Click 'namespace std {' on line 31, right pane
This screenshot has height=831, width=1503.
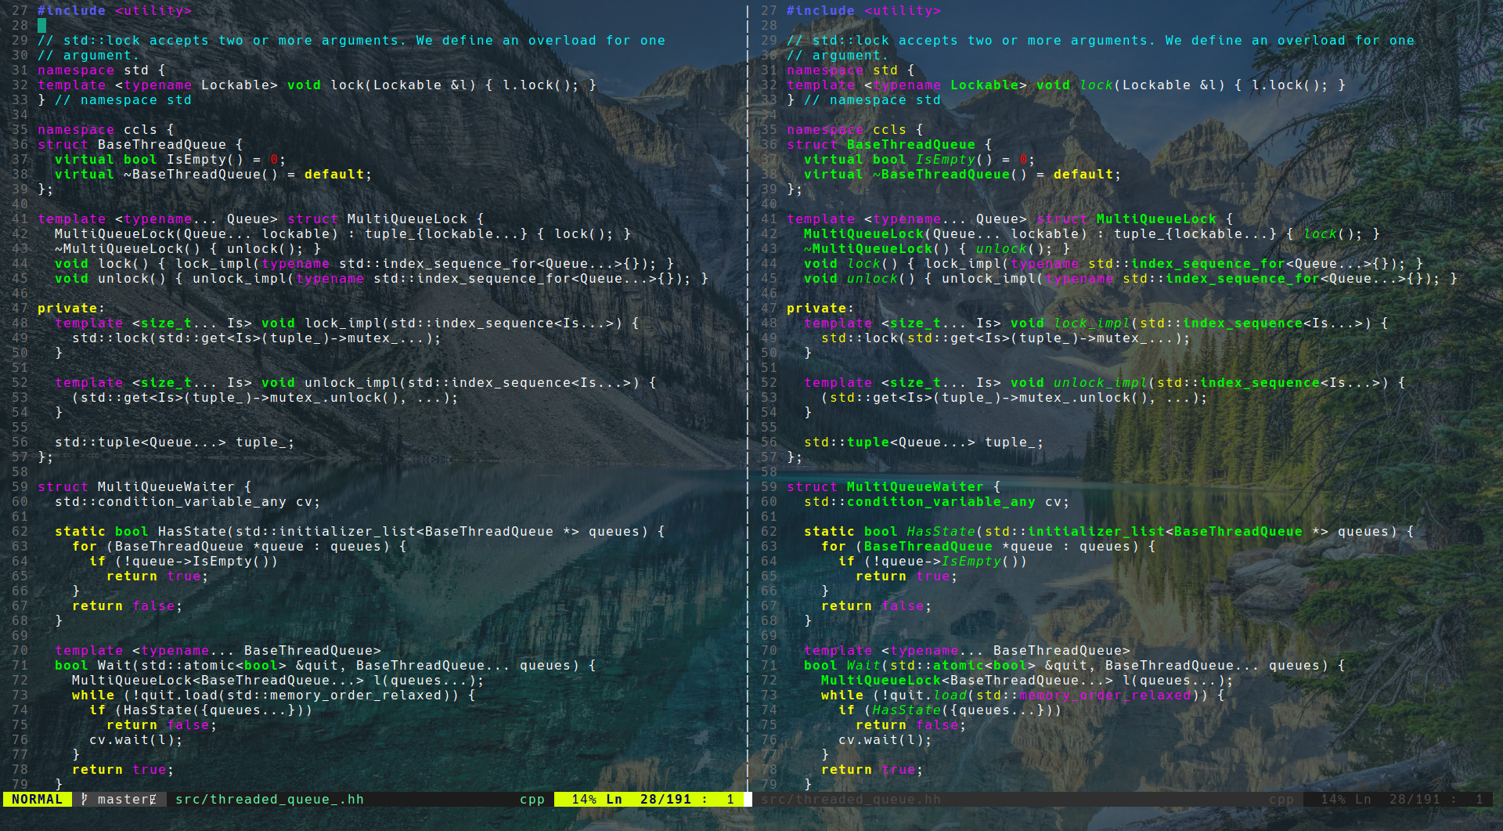click(x=851, y=70)
